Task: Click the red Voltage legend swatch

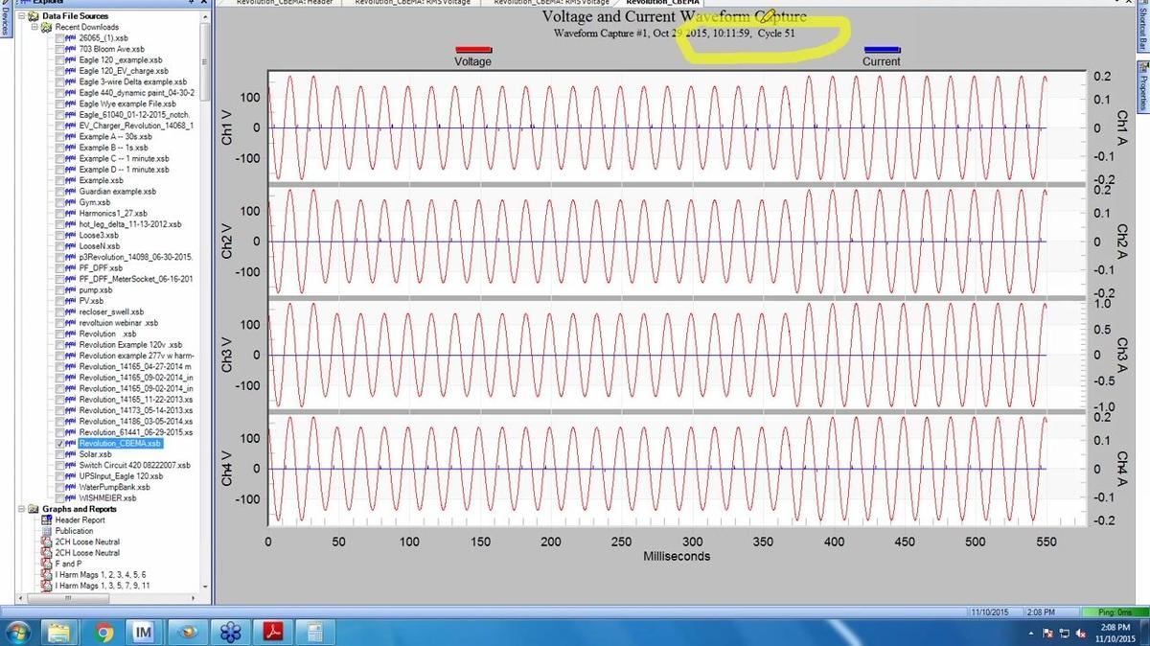Action: (x=472, y=49)
